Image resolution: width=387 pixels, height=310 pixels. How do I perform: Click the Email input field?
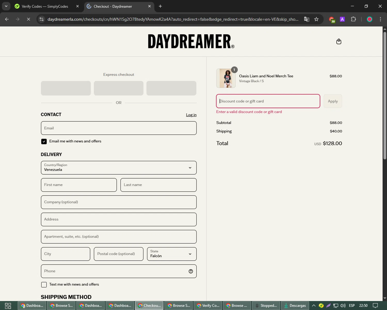coord(119,128)
